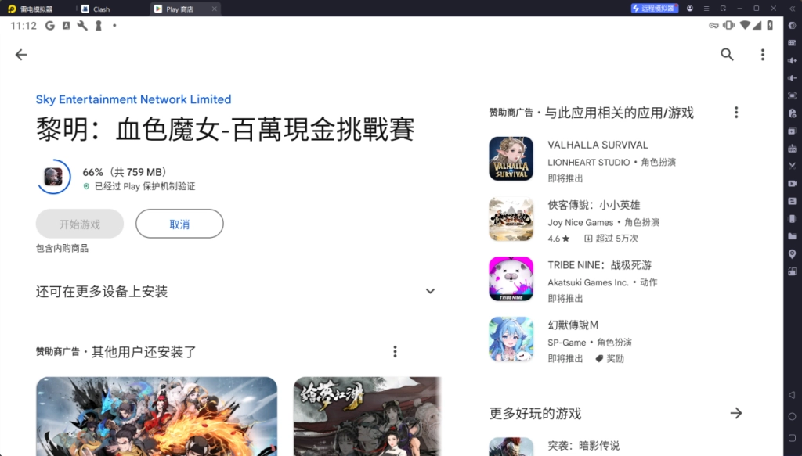Open 突袭:暗影传说 listing
This screenshot has height=456, width=802.
tap(583, 445)
